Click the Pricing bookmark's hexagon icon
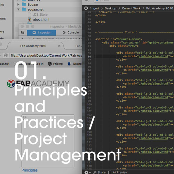This screenshot has width=174, height=174. click(50, 64)
